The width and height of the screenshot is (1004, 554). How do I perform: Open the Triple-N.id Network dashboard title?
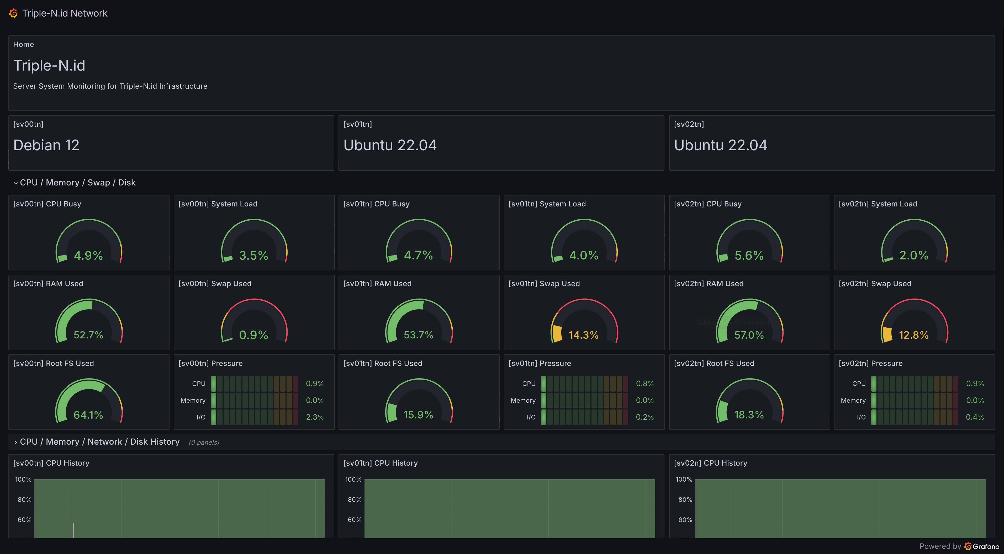coord(65,13)
